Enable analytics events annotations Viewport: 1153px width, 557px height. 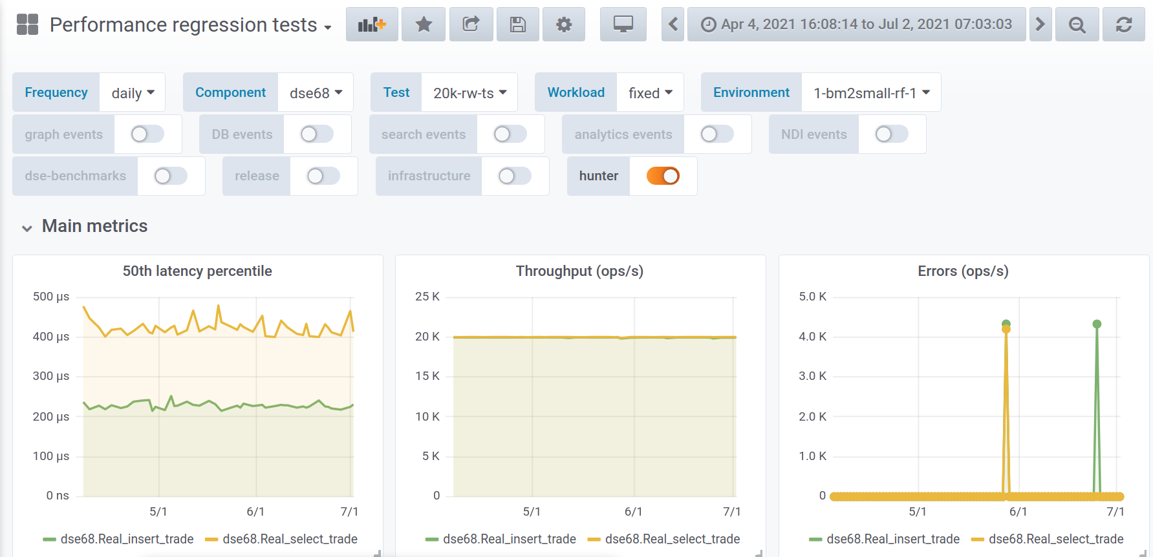click(717, 134)
